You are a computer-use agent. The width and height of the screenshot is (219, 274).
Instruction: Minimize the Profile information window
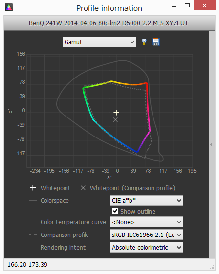tap(174, 7)
